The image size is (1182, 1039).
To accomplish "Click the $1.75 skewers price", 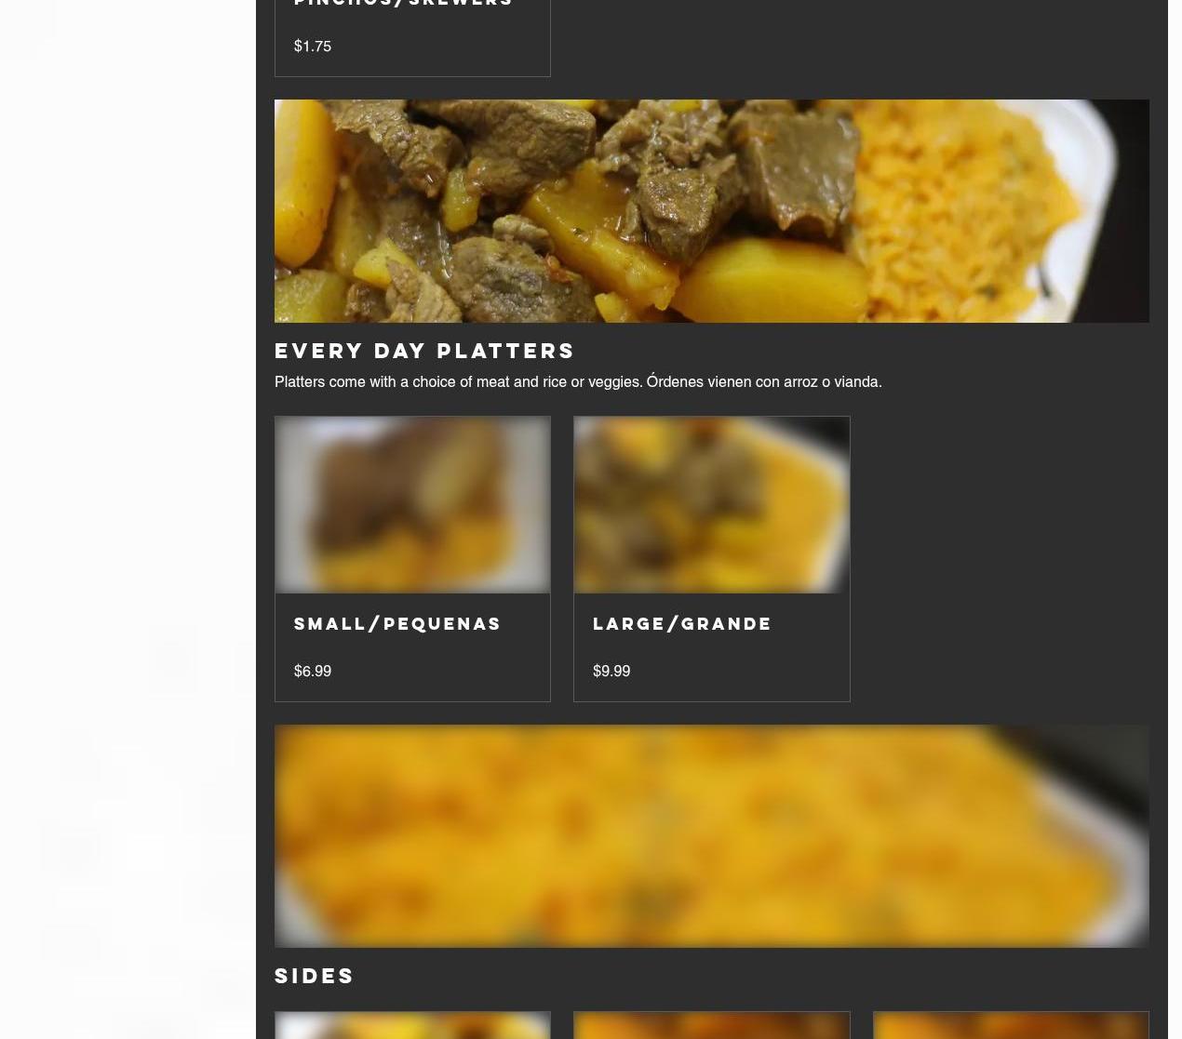I will [313, 46].
